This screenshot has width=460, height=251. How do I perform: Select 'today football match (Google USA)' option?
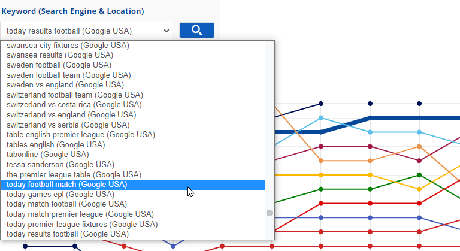coord(67,185)
